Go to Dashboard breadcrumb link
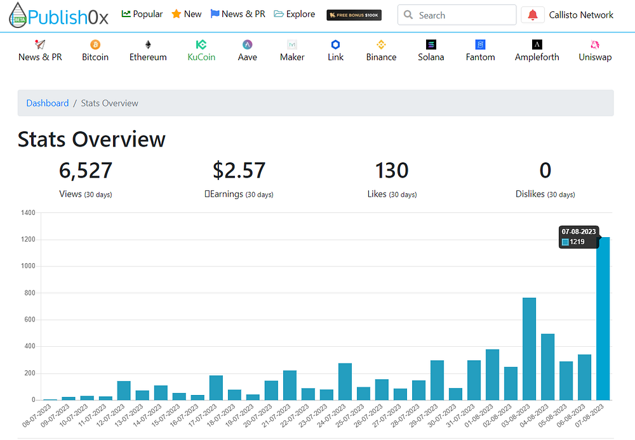 point(48,103)
